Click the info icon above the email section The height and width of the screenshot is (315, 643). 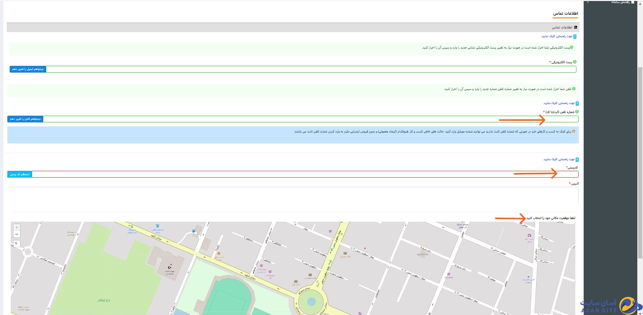pyautogui.click(x=575, y=36)
